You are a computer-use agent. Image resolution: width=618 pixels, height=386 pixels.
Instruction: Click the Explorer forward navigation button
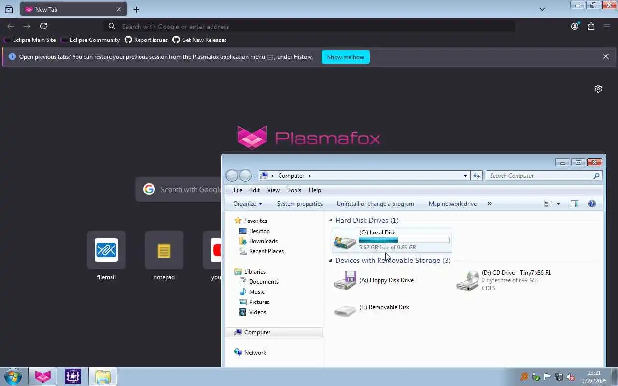pos(245,176)
